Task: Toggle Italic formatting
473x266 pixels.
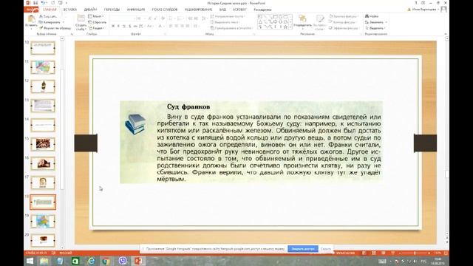Action: [118, 27]
